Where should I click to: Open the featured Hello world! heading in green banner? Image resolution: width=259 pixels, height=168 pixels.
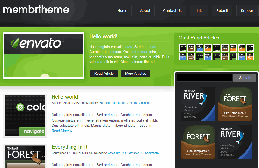tap(103, 36)
